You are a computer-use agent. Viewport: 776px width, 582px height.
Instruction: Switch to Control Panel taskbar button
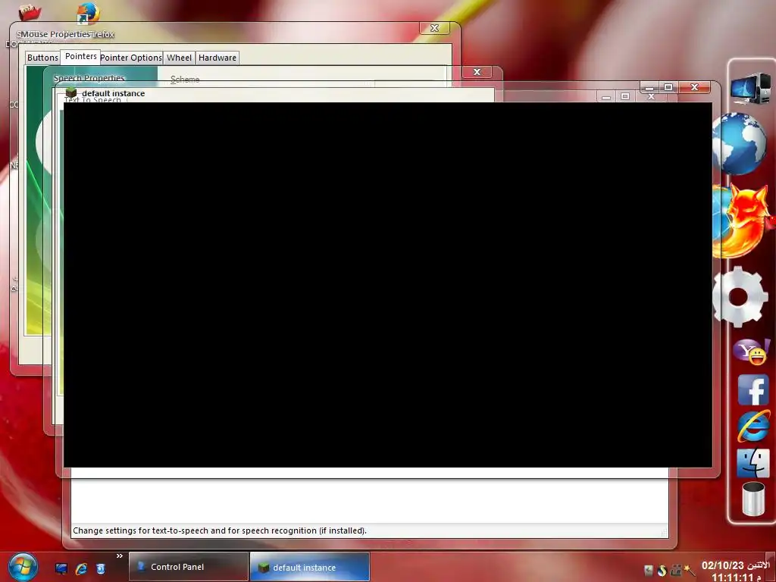pos(189,567)
